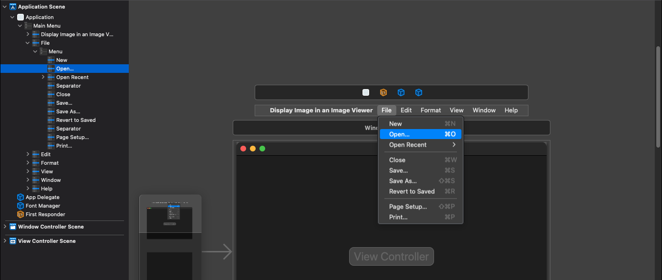The image size is (662, 280).
Task: Choose Page Setup... in the File dropdown menu
Action: (421, 207)
